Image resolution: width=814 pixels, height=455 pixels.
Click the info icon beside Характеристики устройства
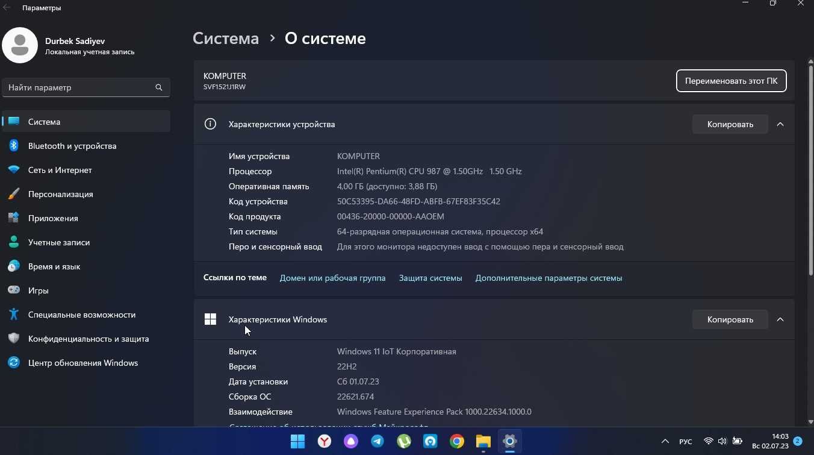click(x=210, y=124)
